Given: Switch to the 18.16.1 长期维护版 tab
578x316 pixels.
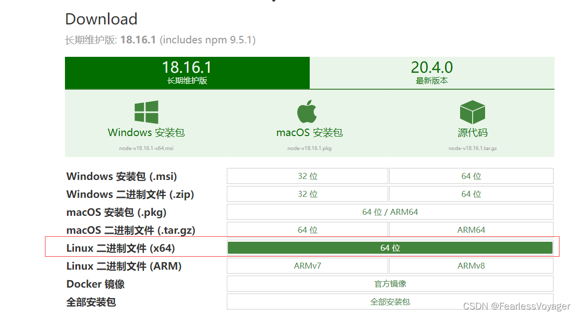Looking at the screenshot, I should point(187,73).
